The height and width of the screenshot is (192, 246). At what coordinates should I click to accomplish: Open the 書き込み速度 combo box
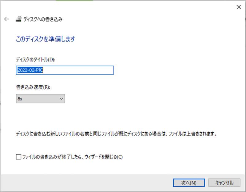(40, 99)
